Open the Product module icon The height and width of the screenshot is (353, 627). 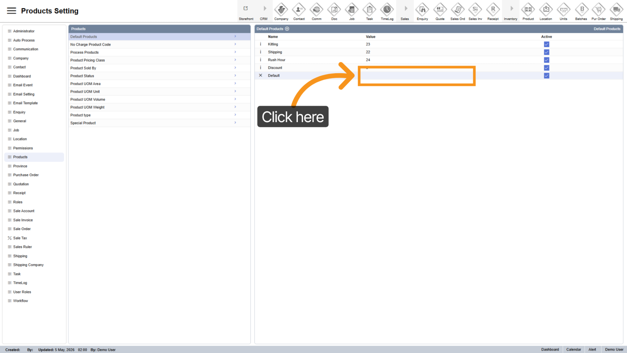(x=528, y=9)
